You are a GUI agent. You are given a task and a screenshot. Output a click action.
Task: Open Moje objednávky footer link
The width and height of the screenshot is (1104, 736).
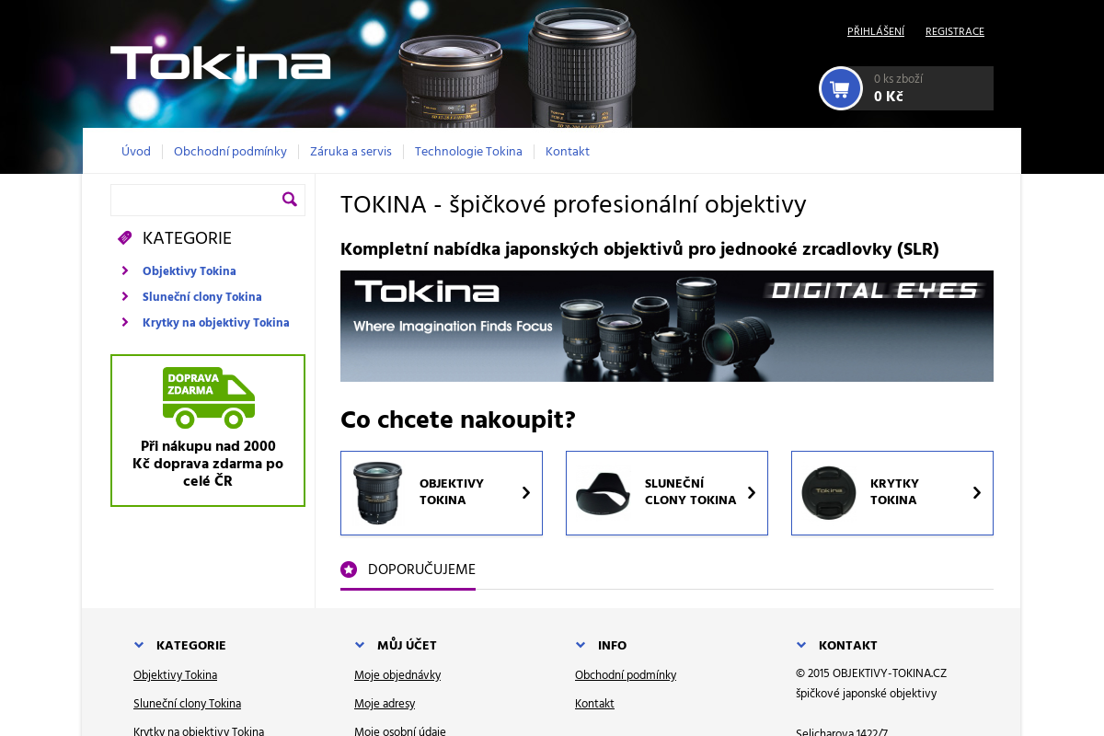(x=397, y=675)
